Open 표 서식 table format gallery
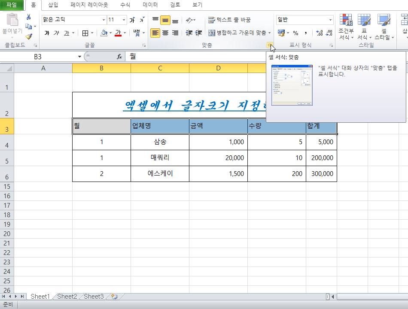This screenshot has width=408, height=309. click(x=364, y=27)
